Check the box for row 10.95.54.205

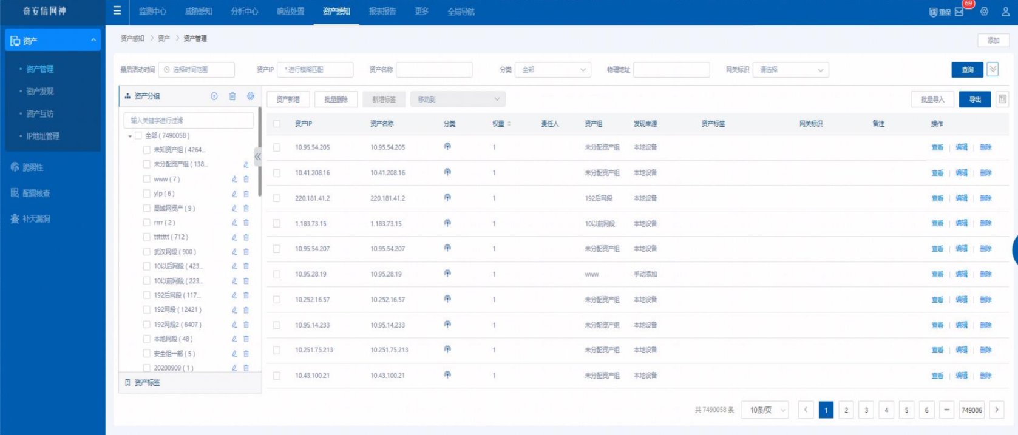277,147
